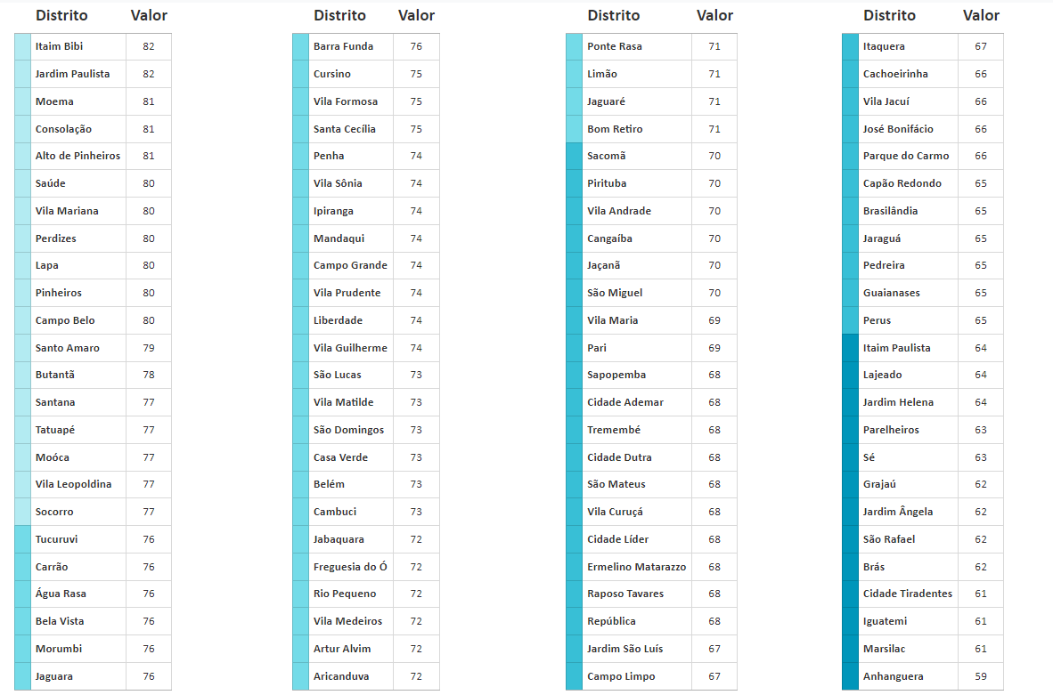Select the Marsilac district cell
The width and height of the screenshot is (1053, 695).
click(885, 649)
